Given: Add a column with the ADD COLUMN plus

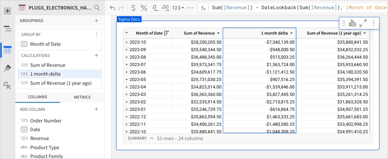Looking at the screenshot, I should click(x=96, y=109).
